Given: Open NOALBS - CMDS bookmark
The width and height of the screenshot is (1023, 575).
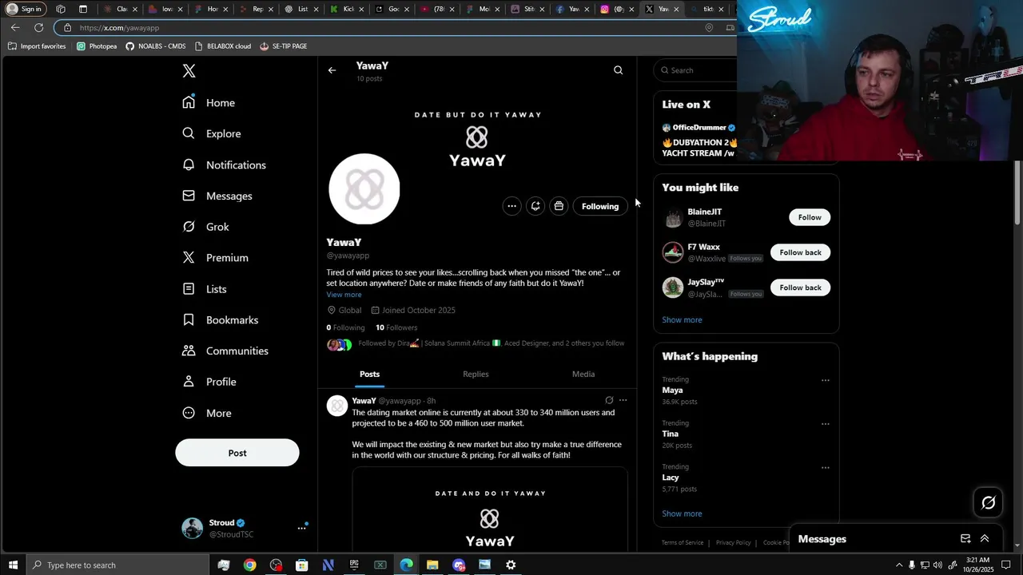Looking at the screenshot, I should [156, 46].
